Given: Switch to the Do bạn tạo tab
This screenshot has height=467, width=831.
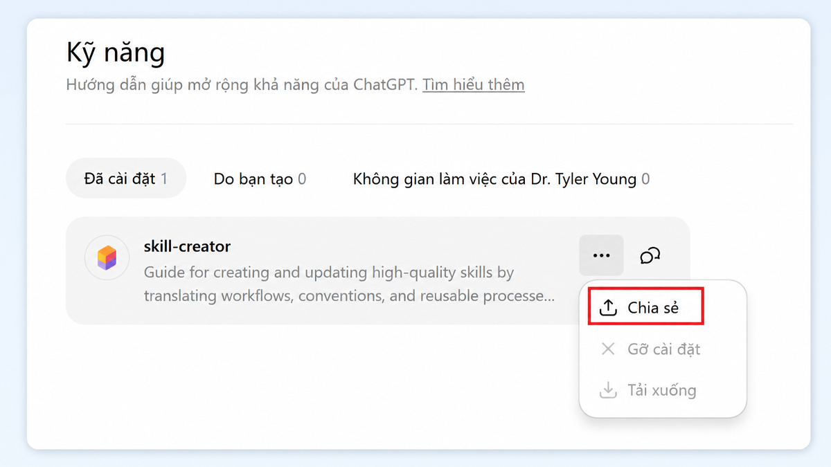Looking at the screenshot, I should tap(260, 179).
